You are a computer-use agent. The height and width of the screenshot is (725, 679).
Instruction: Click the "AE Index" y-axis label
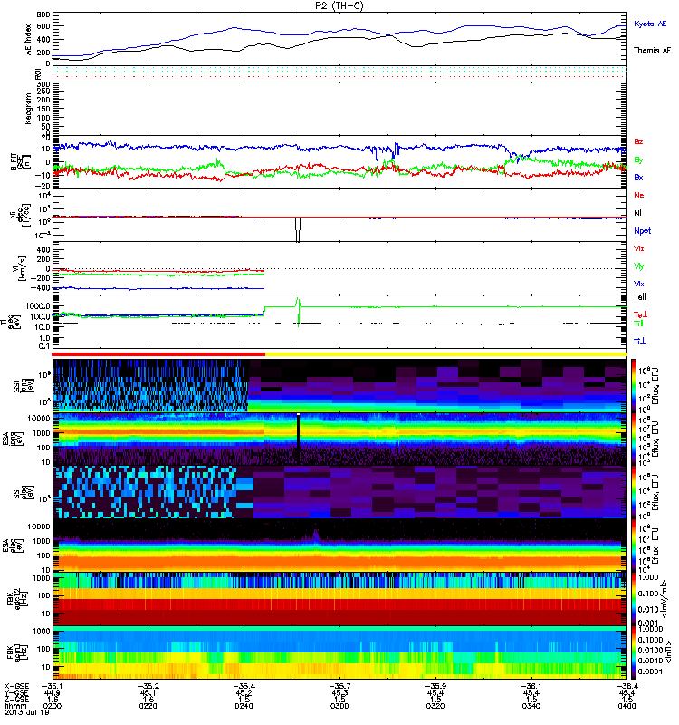pos(29,40)
